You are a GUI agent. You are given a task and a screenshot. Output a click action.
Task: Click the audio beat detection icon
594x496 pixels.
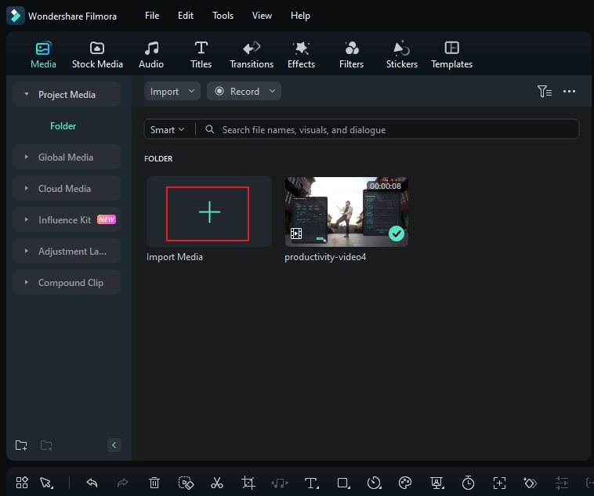click(280, 483)
